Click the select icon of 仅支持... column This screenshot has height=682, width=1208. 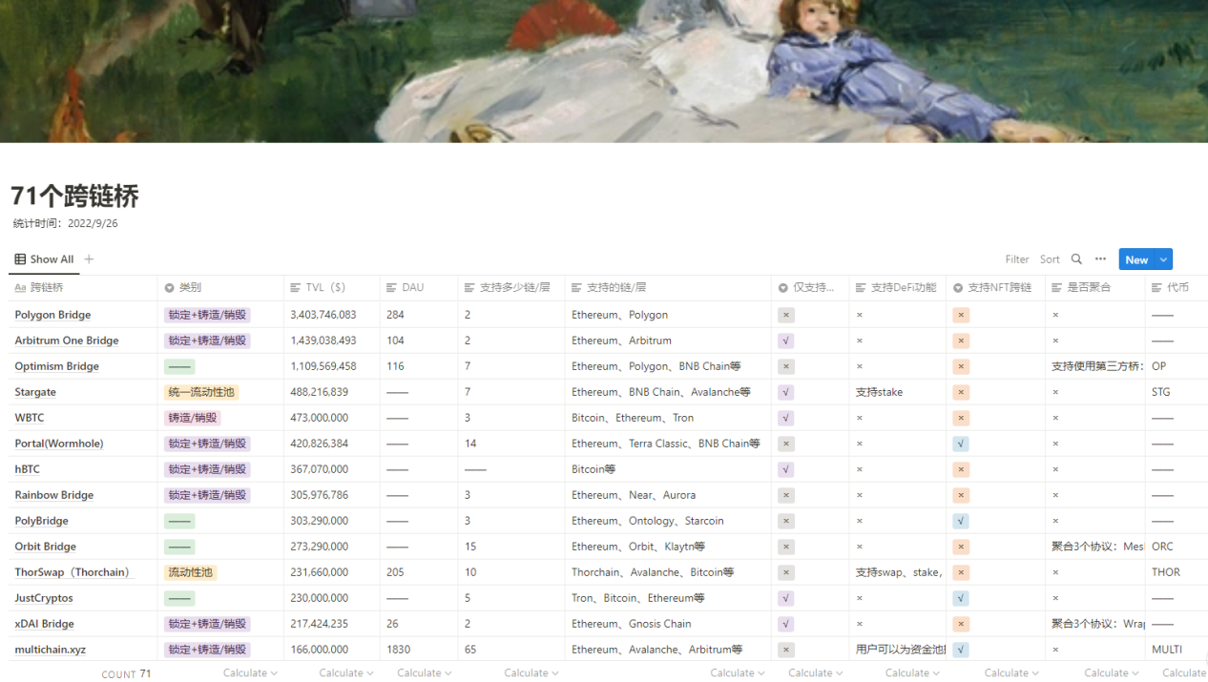coord(783,287)
